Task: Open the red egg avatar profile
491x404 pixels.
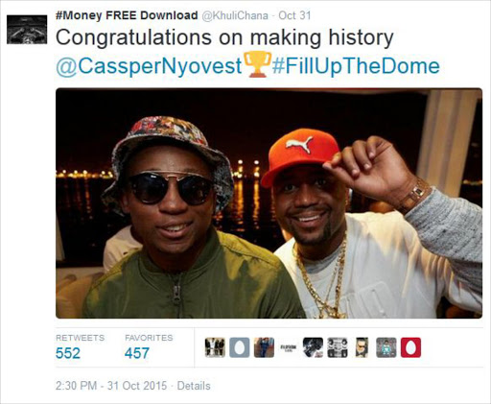Action: coord(410,347)
